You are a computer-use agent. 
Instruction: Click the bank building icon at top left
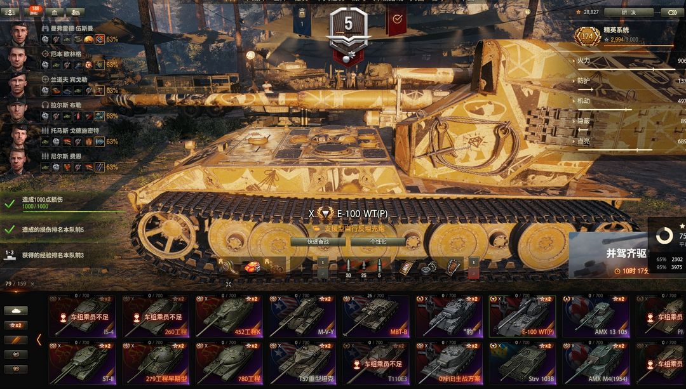(x=54, y=12)
